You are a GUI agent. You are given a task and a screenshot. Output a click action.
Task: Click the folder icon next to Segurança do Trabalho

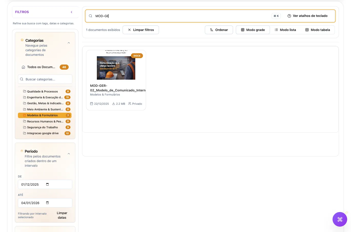coord(24,127)
